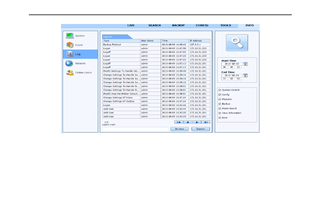Image resolution: width=310 pixels, height=206 pixels.
Task: Select Change Settings Of Inbox row
Action: click(156, 97)
